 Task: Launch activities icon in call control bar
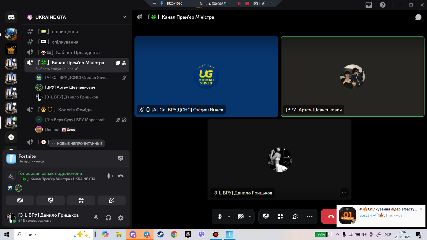point(280,216)
